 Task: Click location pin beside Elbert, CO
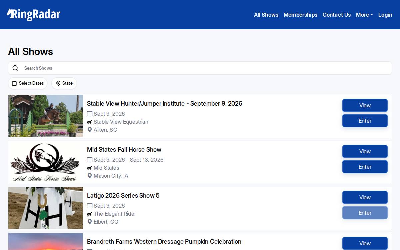[x=90, y=222]
